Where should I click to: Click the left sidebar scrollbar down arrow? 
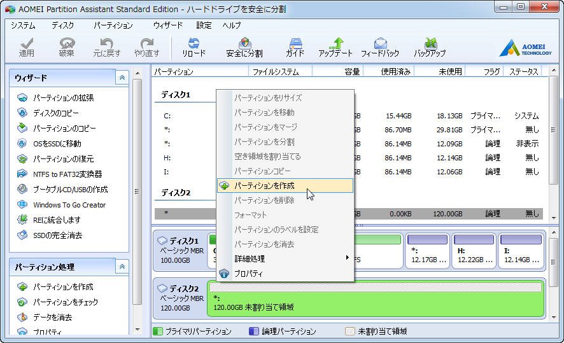click(137, 329)
